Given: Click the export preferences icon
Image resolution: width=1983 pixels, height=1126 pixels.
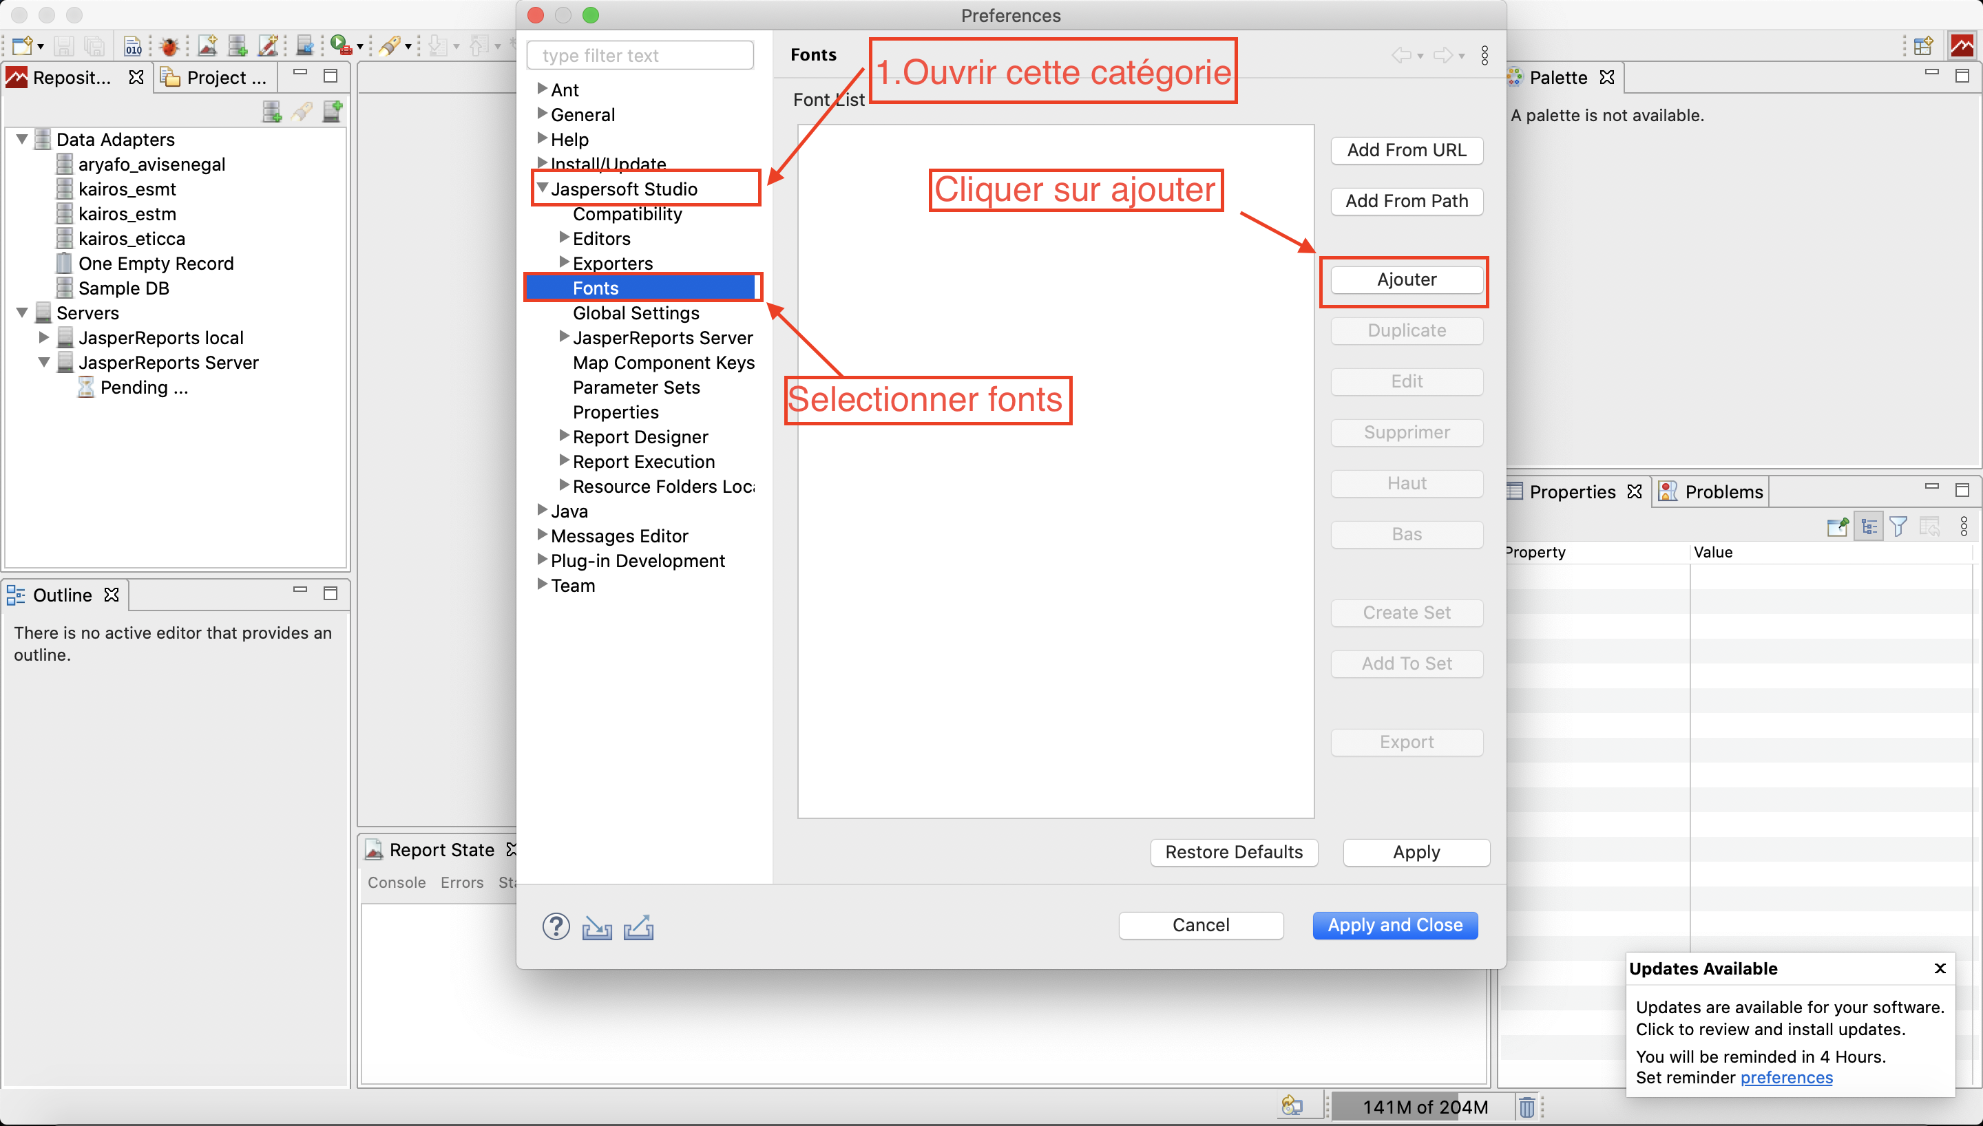Looking at the screenshot, I should pos(638,926).
